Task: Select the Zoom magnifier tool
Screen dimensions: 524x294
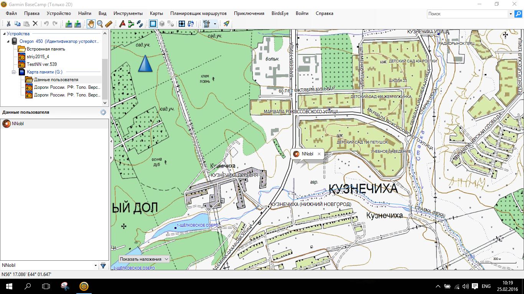Action: click(x=100, y=24)
